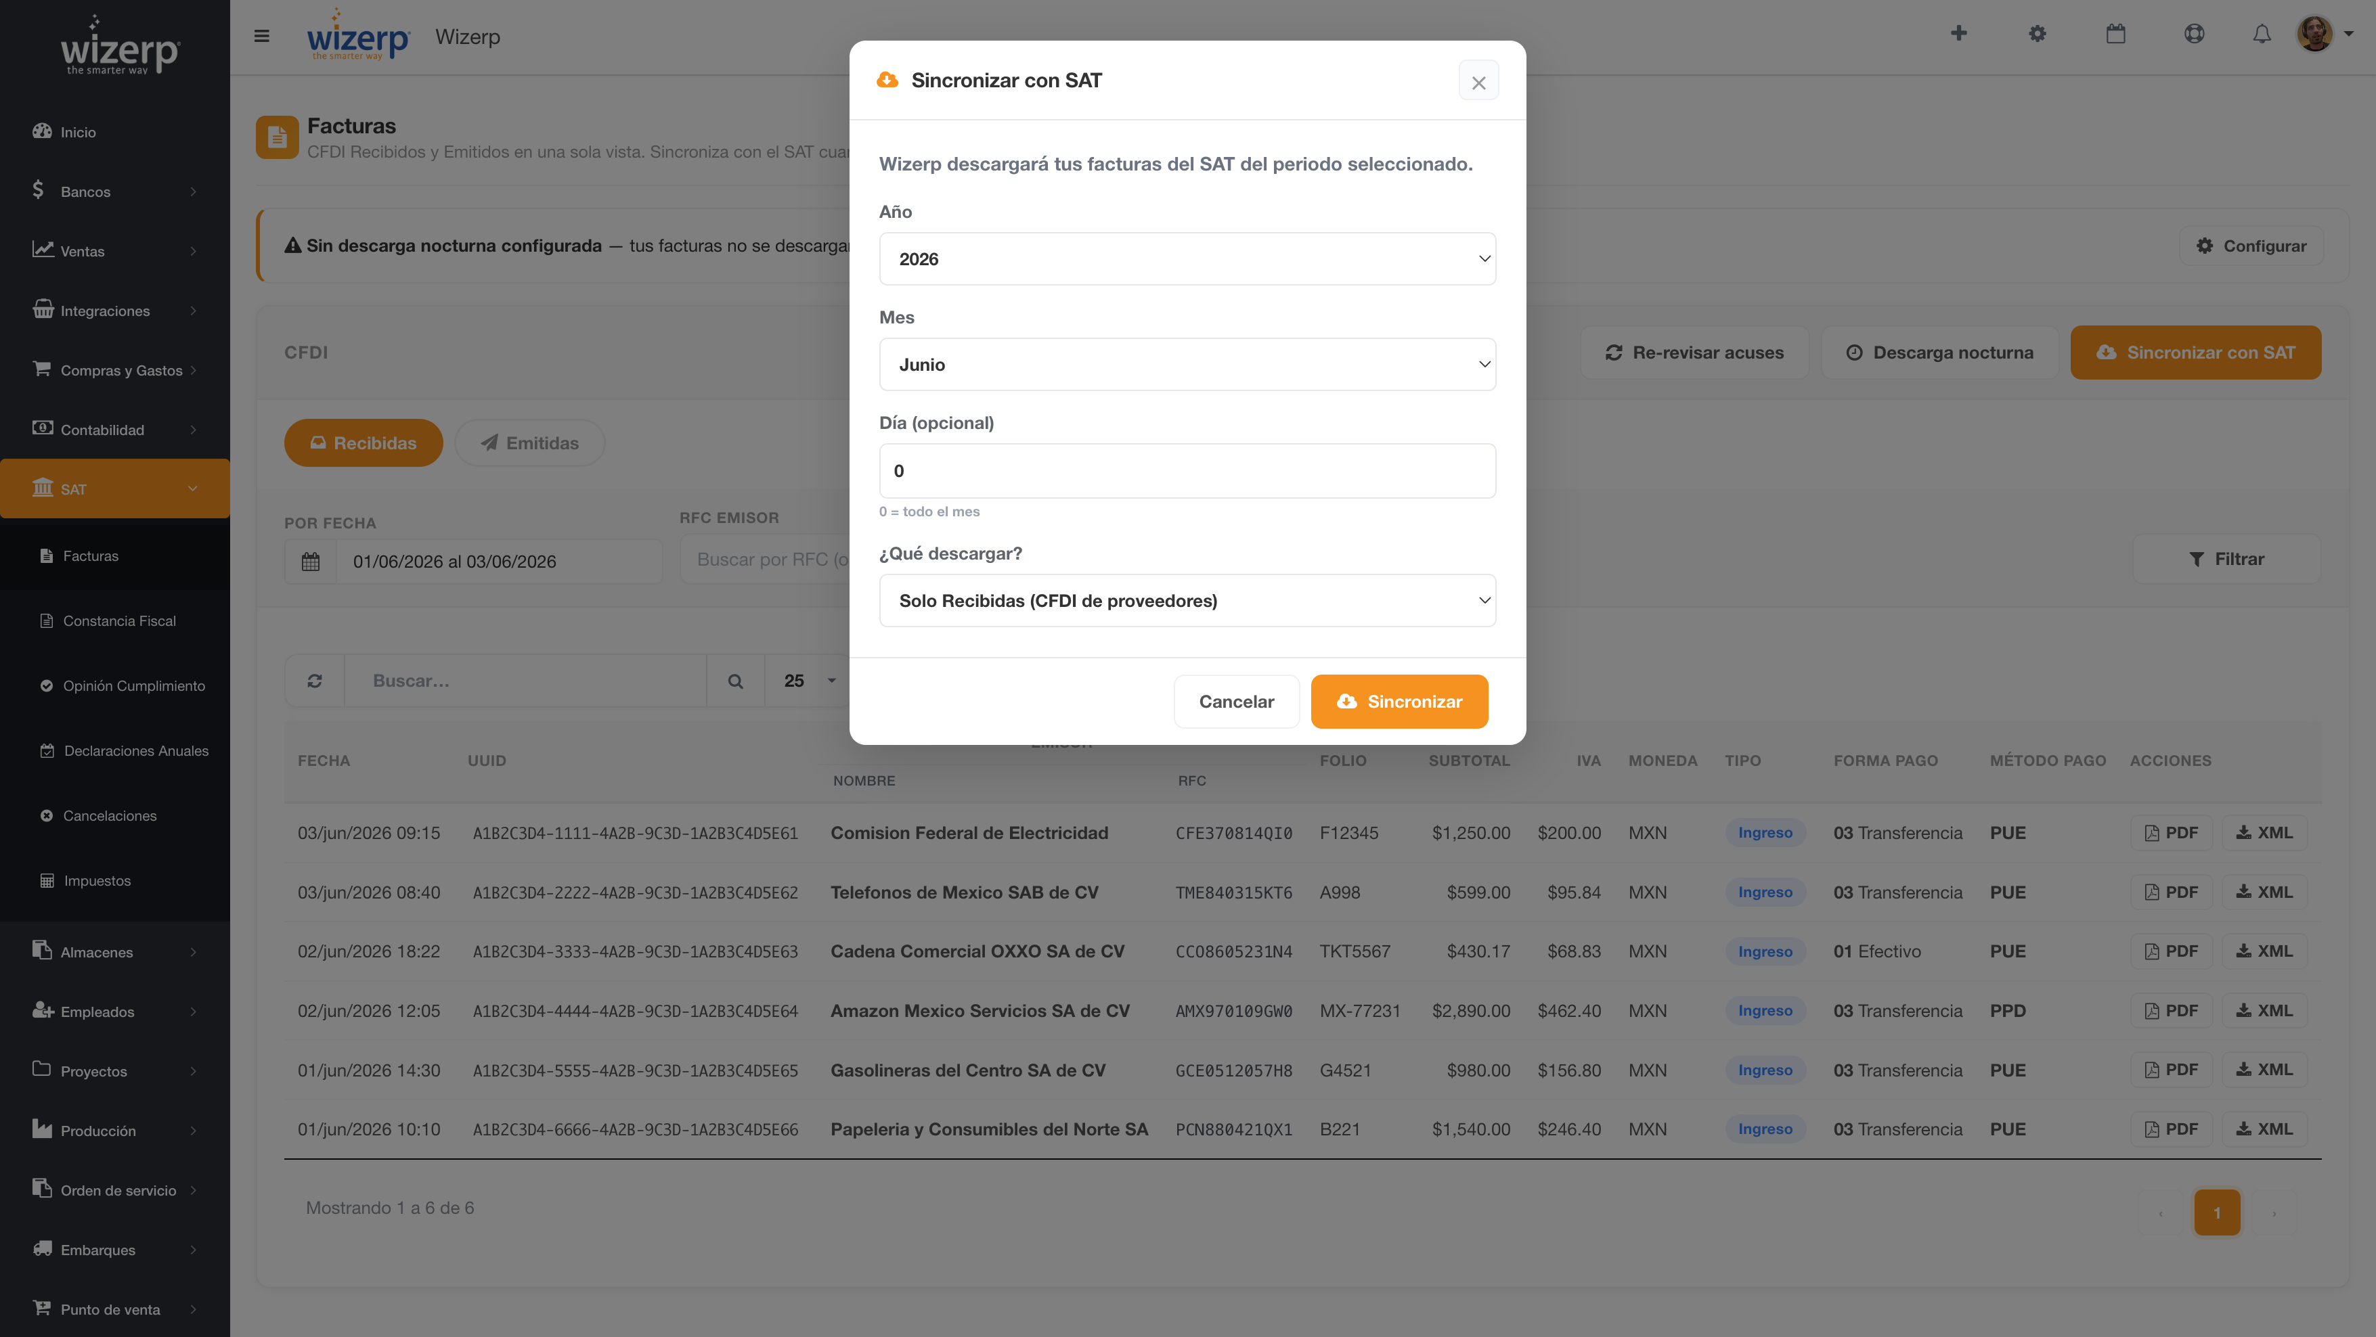The height and width of the screenshot is (1337, 2376).
Task: Expand the Ventas sidebar menu
Action: click(x=114, y=251)
